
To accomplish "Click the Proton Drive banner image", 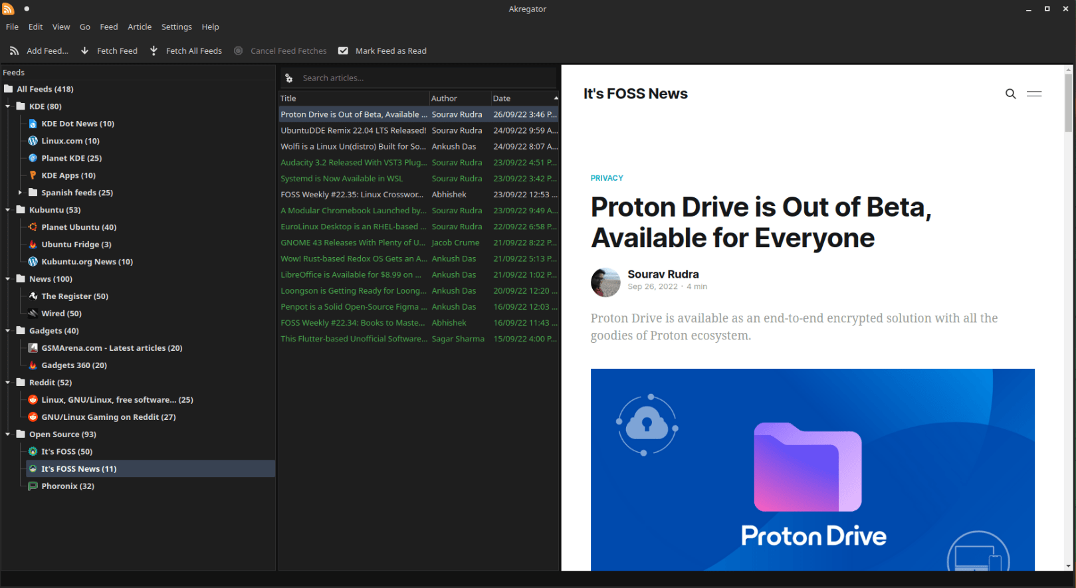I will click(x=812, y=470).
